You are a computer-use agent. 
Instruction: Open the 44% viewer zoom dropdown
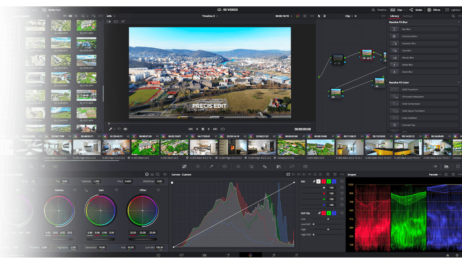pyautogui.click(x=111, y=16)
